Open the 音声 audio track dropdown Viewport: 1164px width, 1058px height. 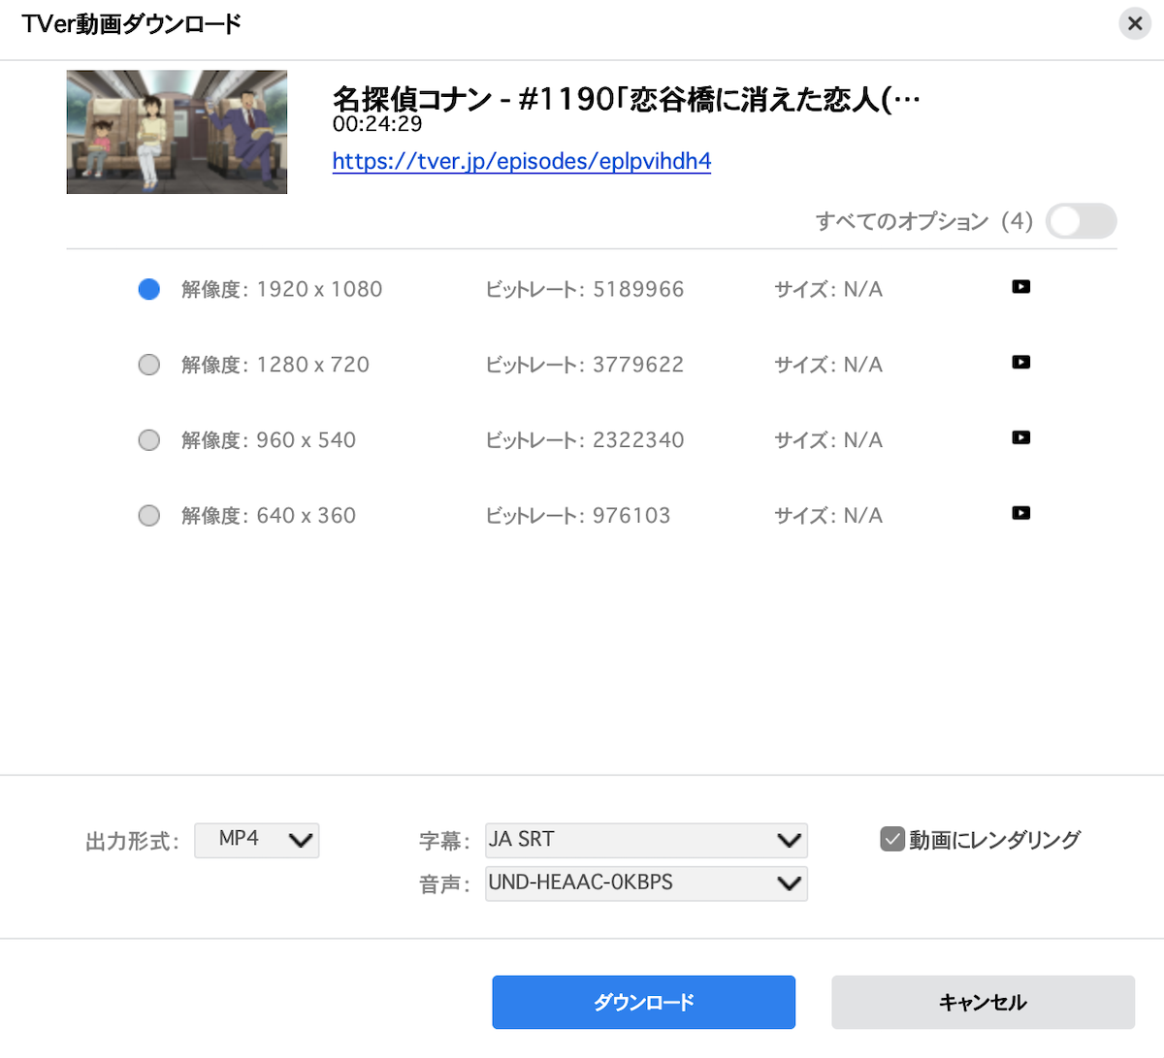pos(646,883)
